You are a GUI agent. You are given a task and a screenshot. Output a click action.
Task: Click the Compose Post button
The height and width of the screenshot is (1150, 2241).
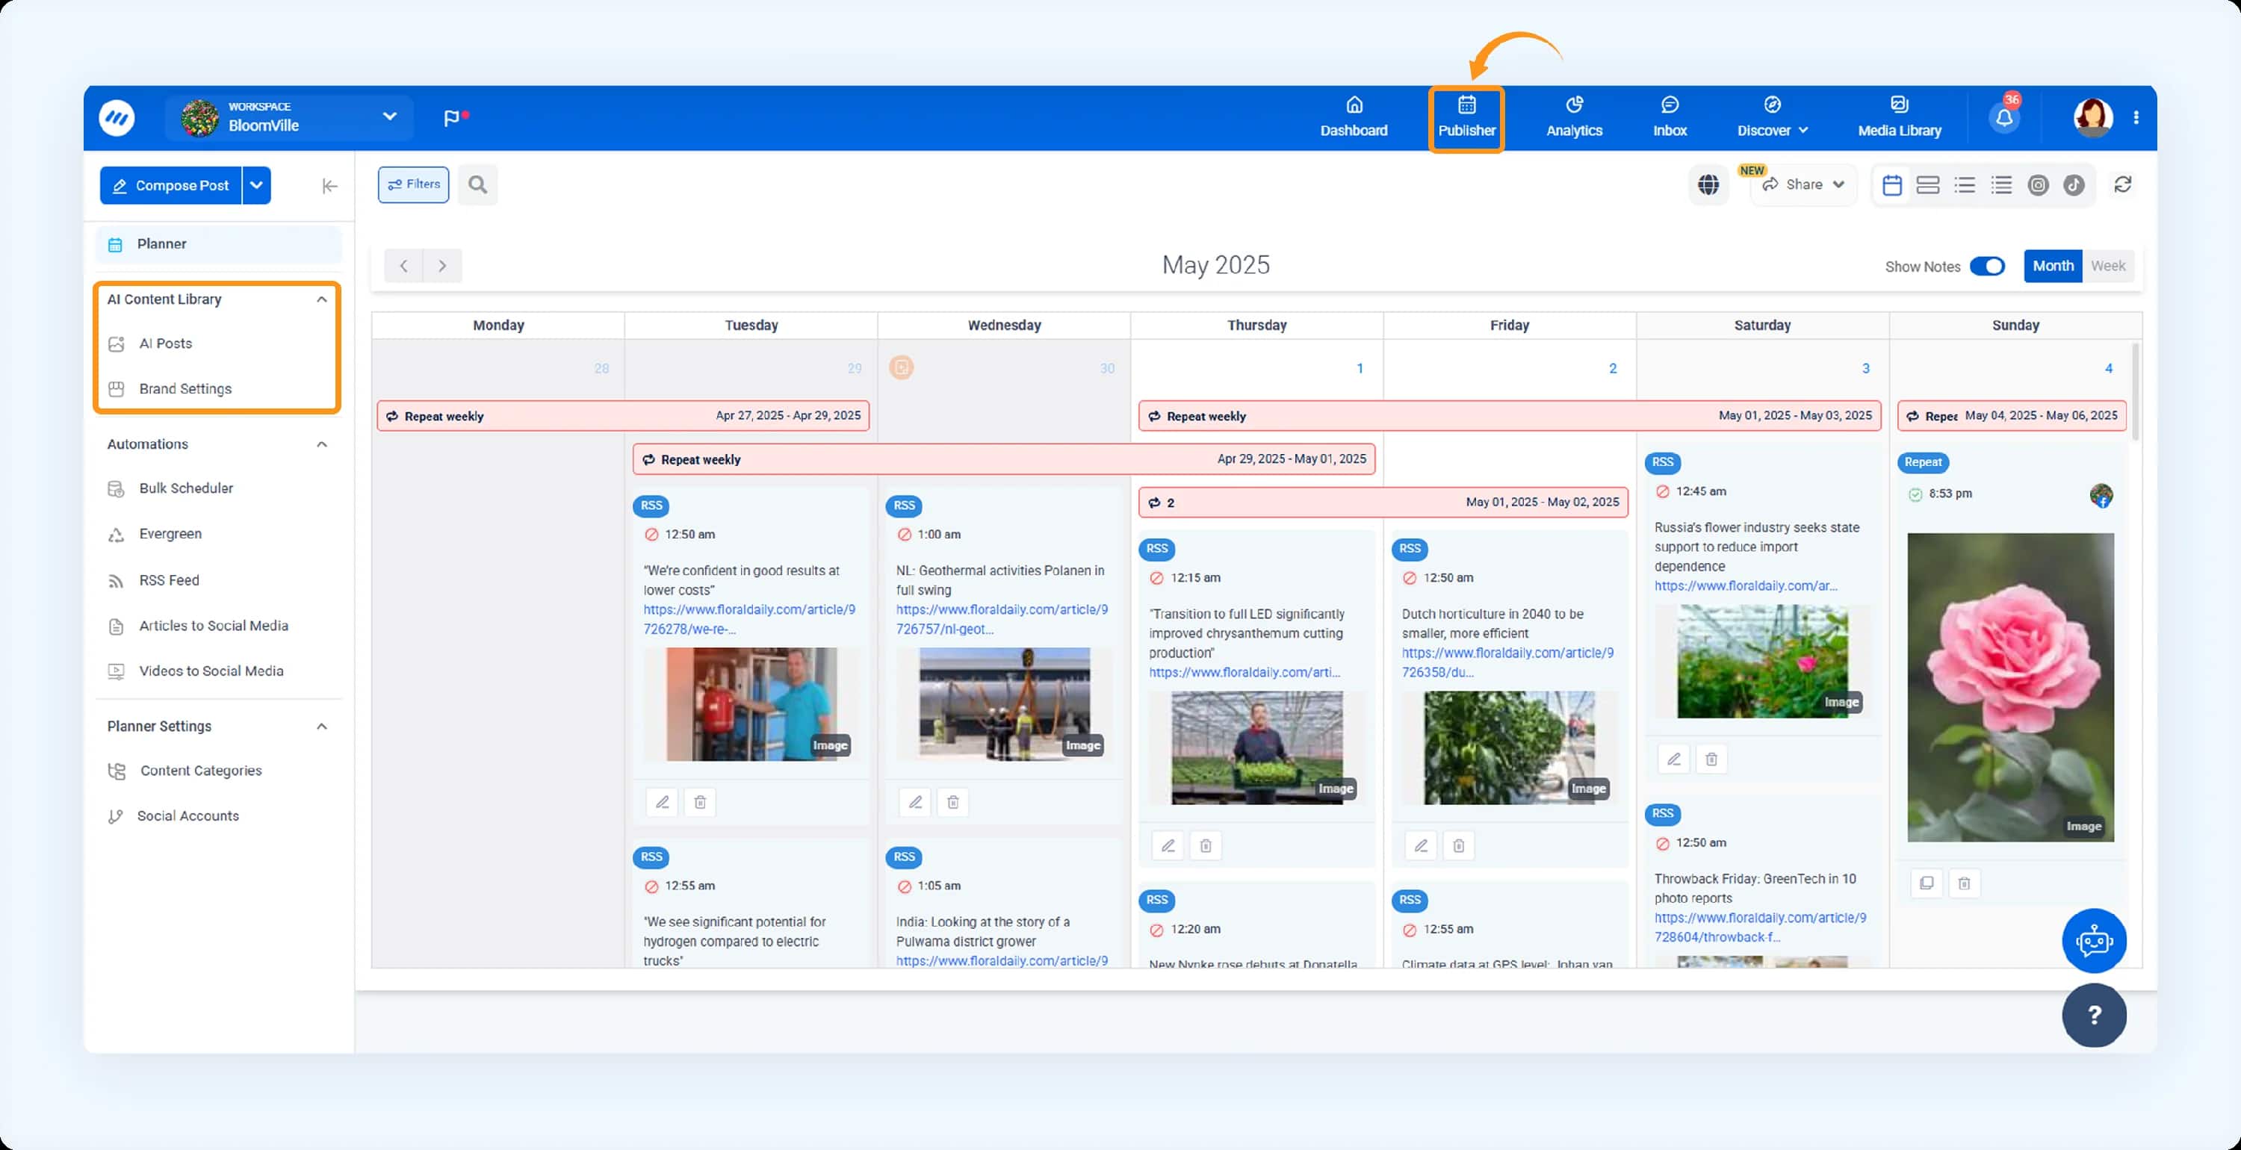tap(171, 184)
